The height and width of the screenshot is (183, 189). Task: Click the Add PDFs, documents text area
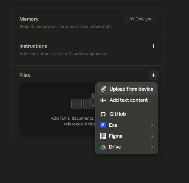(73, 121)
